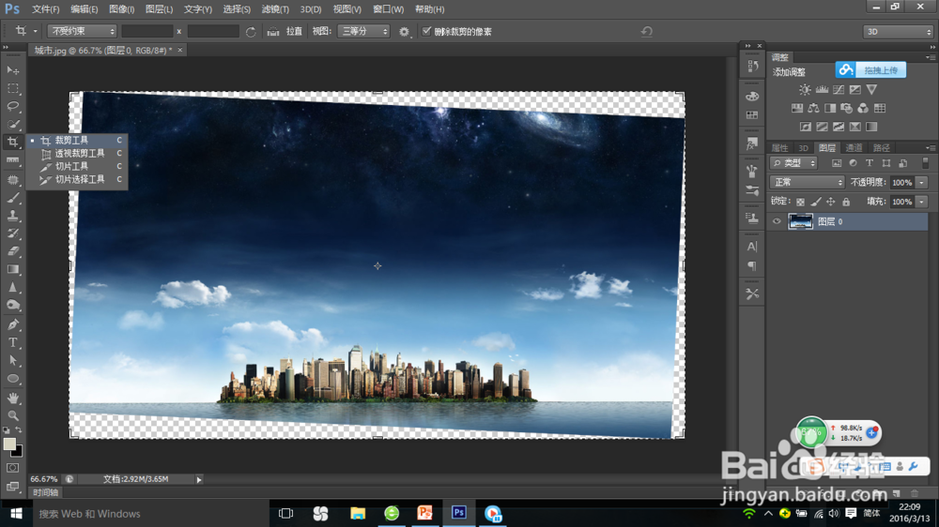Toggle pixel layer filter icon
The width and height of the screenshot is (939, 527).
837,163
